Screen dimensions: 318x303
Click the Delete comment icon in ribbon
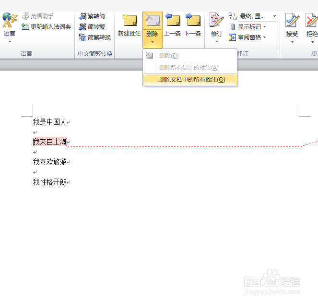153,21
